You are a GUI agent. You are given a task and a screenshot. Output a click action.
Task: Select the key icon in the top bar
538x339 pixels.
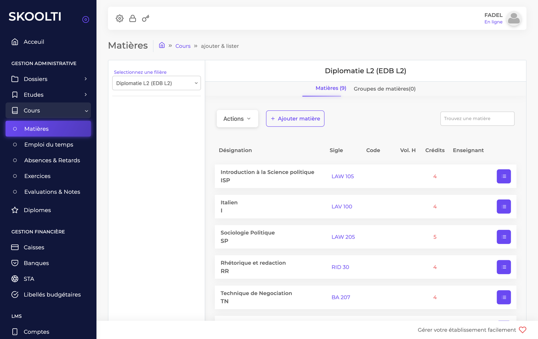[x=145, y=18]
